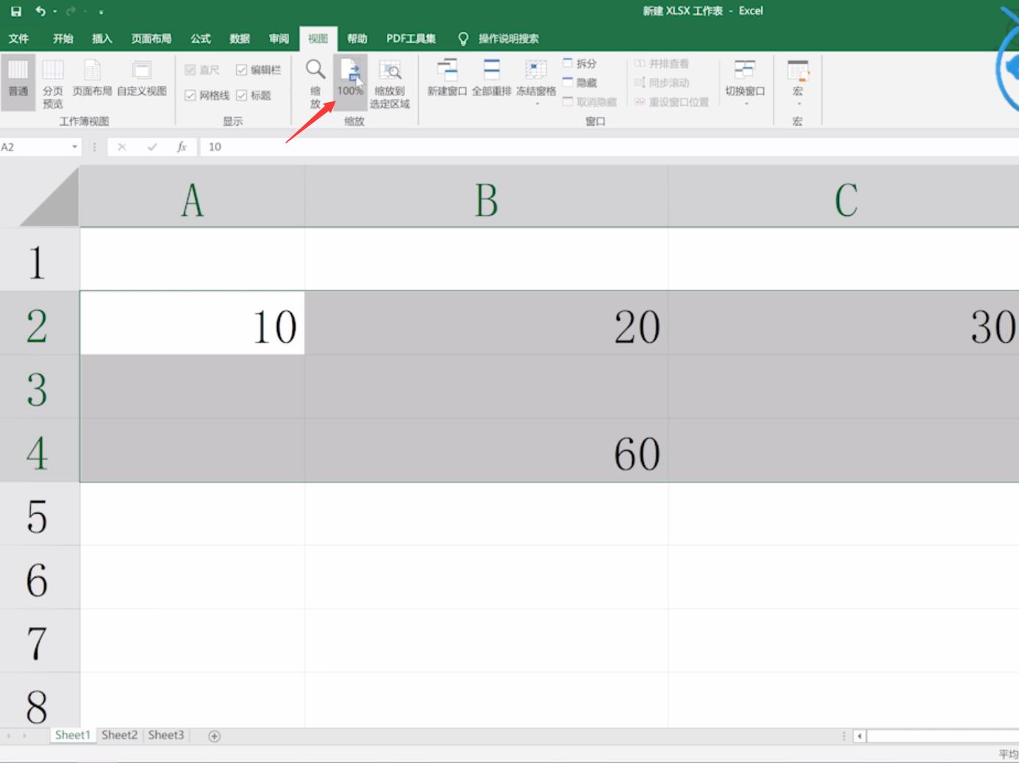
Task: Click the 操作说明搜索 lightbulb search
Action: pos(498,38)
